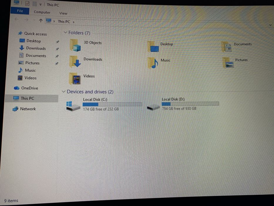Open the 3D Objects folder icon

[x=75, y=45]
